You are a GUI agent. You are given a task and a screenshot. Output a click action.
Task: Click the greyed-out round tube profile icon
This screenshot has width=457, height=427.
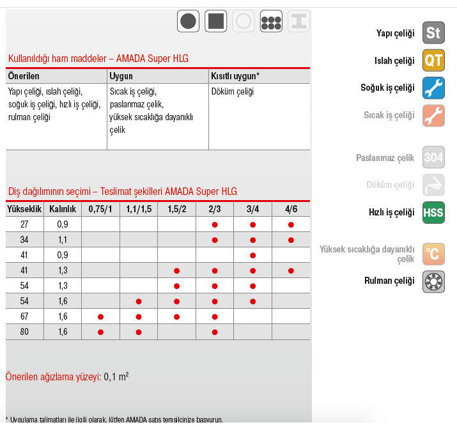[x=244, y=21]
